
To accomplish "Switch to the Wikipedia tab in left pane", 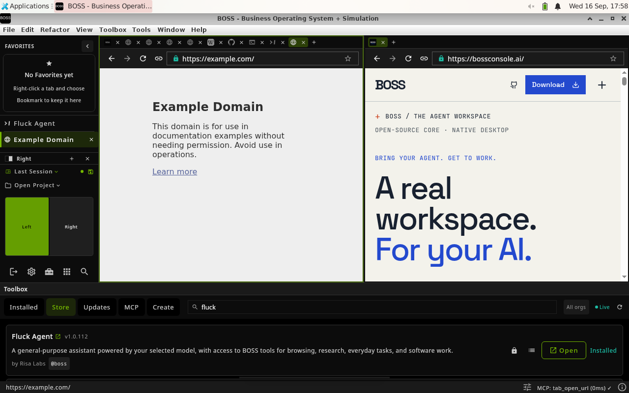I will [x=211, y=42].
